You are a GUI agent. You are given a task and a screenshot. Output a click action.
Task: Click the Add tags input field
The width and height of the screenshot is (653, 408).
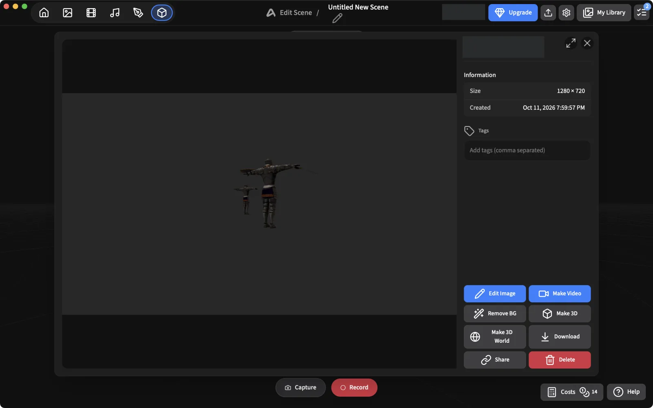tap(527, 151)
